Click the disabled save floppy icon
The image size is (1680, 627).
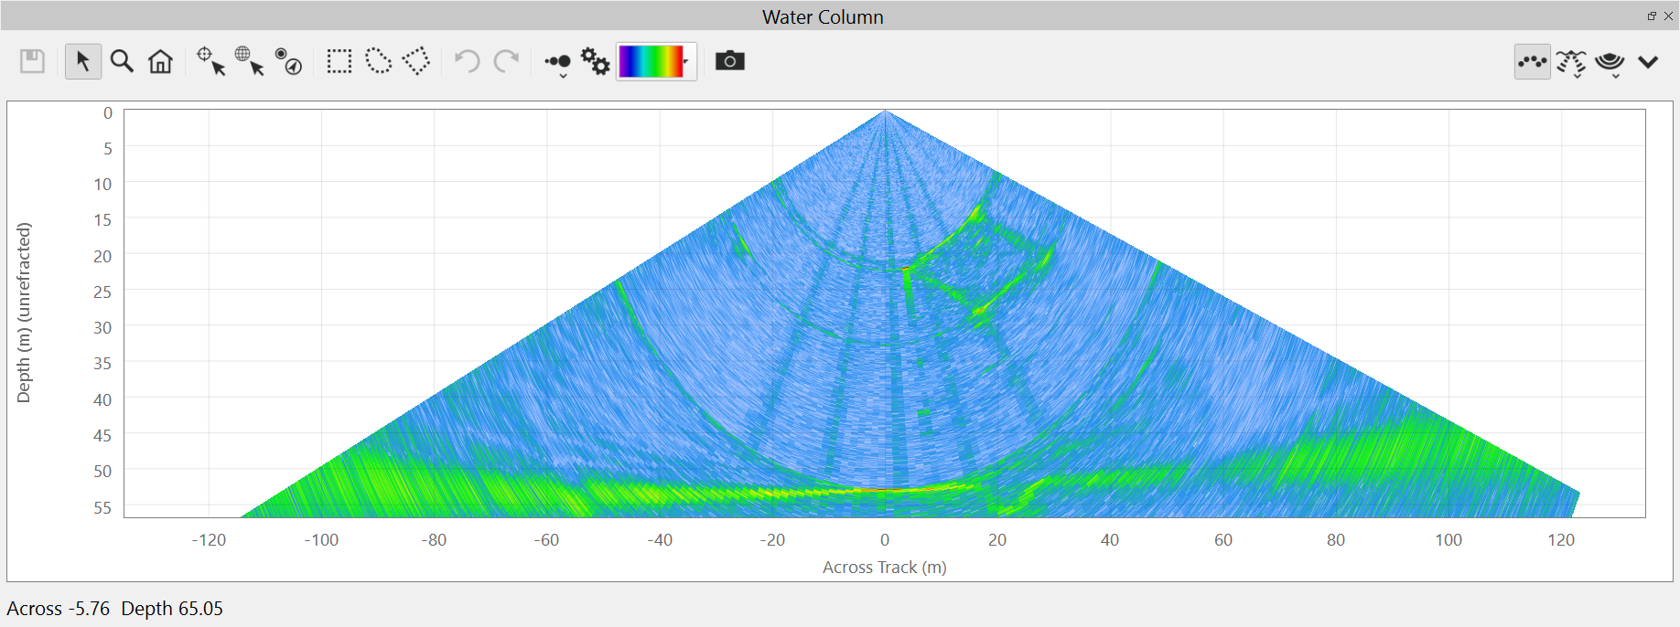33,61
